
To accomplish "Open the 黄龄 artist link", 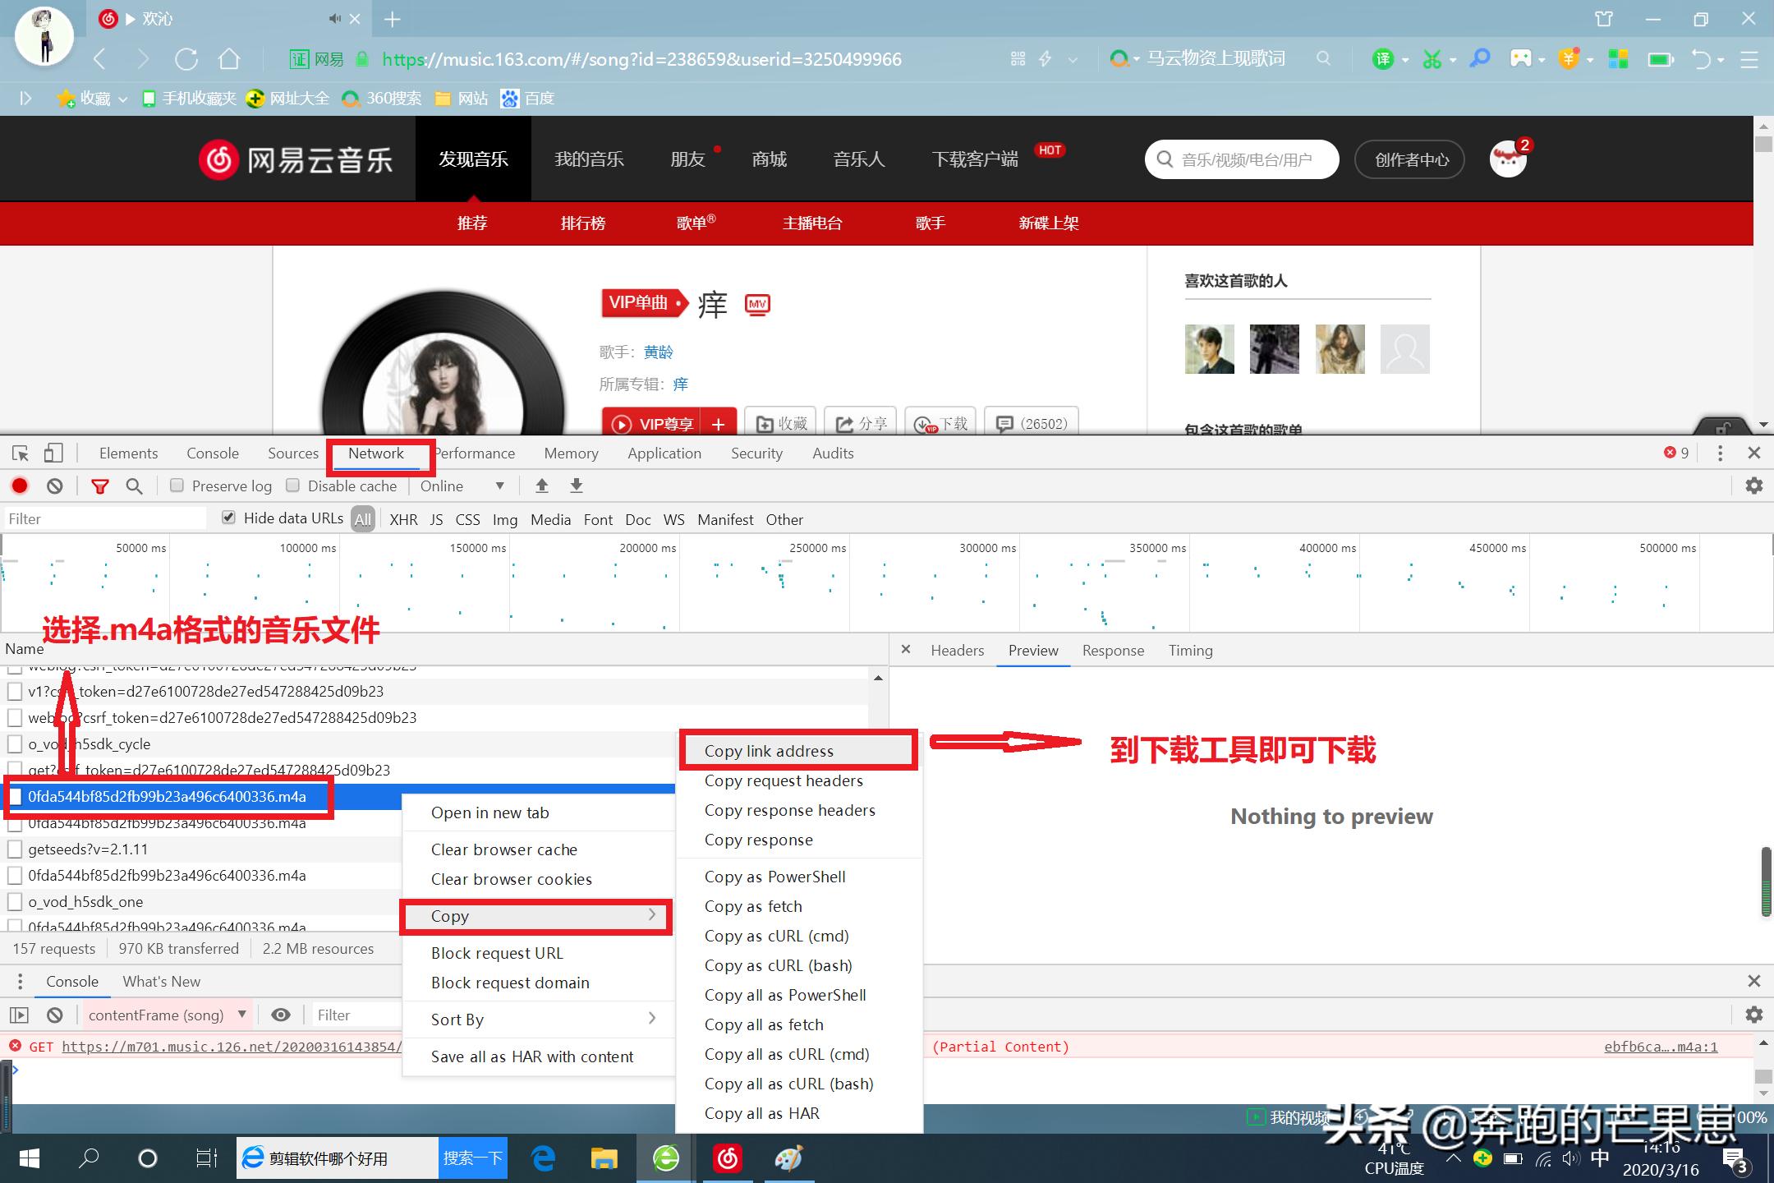I will 657,352.
